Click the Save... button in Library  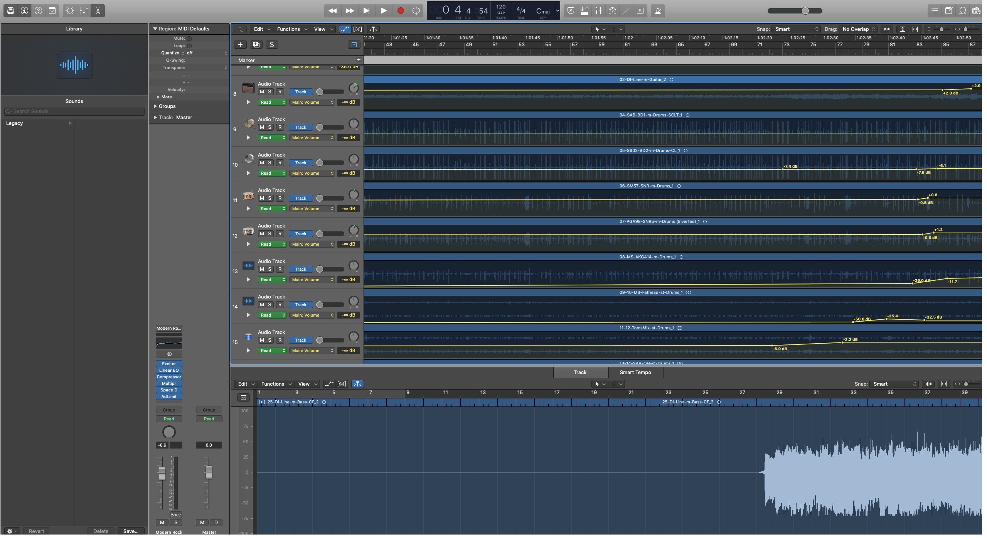pyautogui.click(x=131, y=531)
